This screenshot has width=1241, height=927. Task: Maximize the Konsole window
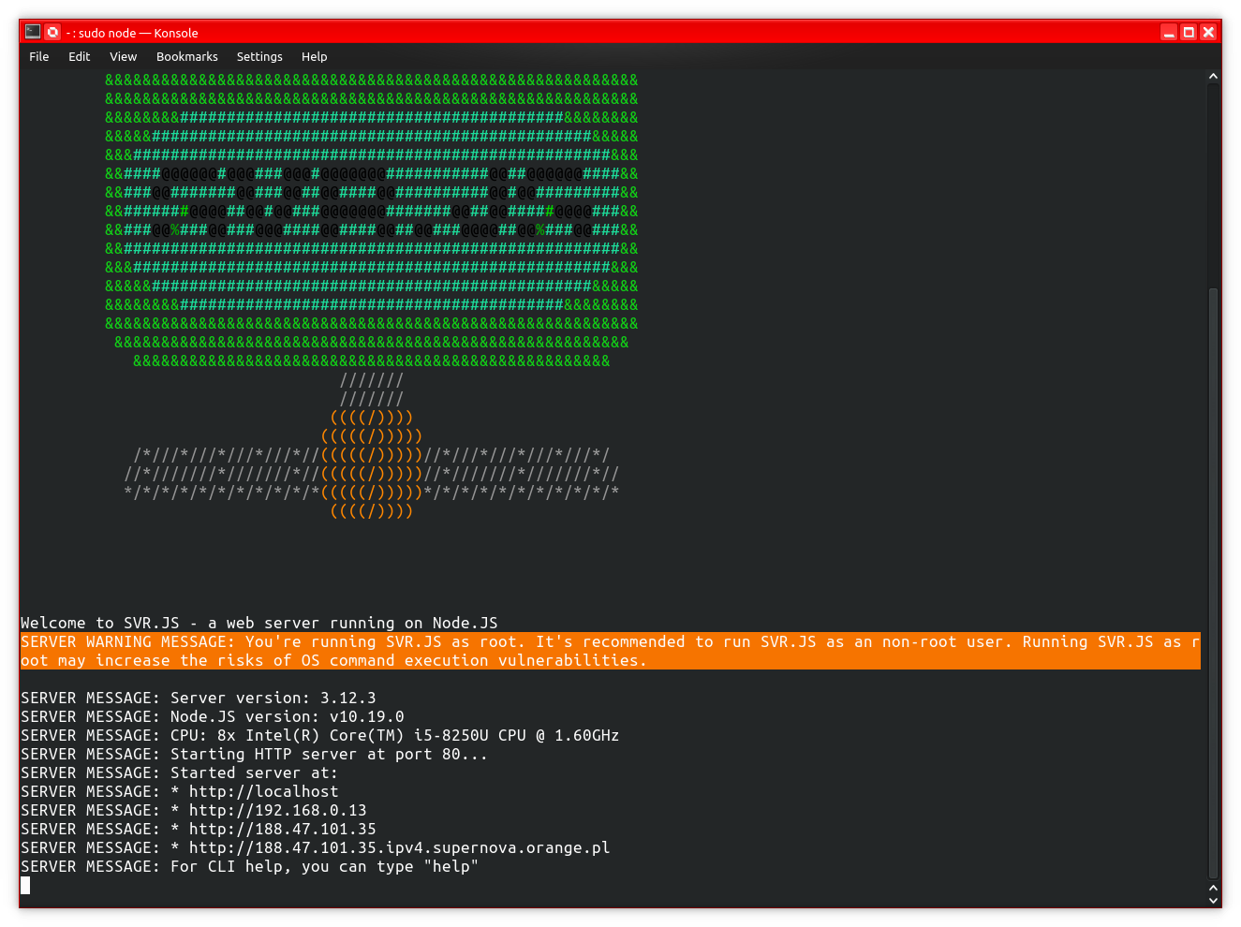(x=1189, y=32)
